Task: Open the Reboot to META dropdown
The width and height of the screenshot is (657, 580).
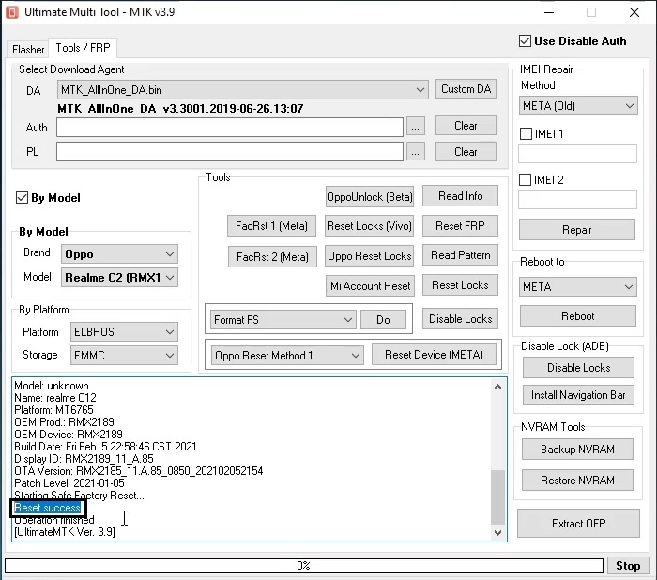Action: point(578,286)
